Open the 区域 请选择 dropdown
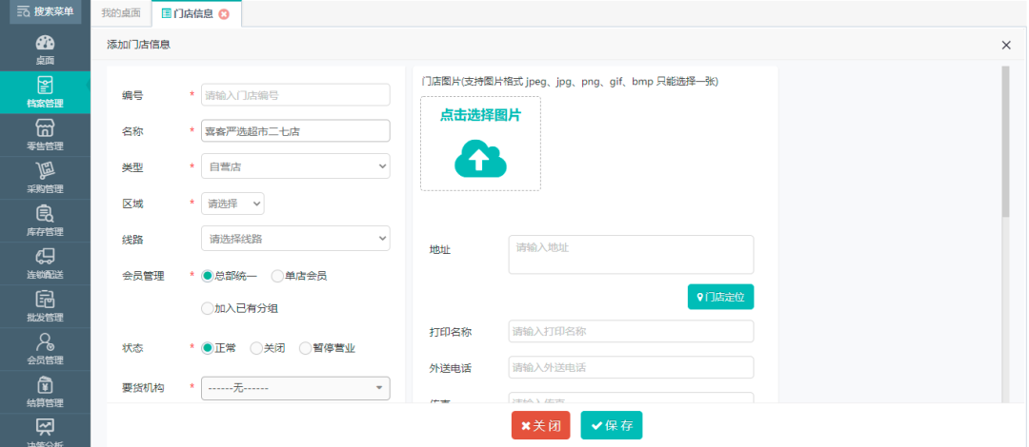Image resolution: width=1029 pixels, height=447 pixels. pyautogui.click(x=232, y=204)
